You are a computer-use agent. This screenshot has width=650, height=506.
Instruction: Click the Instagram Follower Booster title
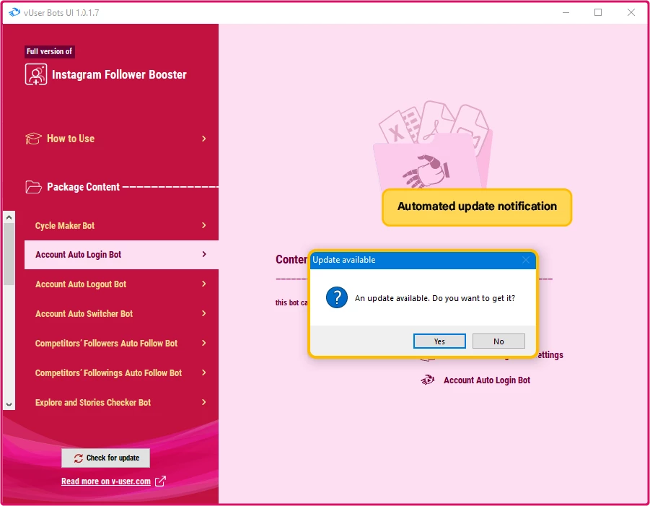pos(119,74)
